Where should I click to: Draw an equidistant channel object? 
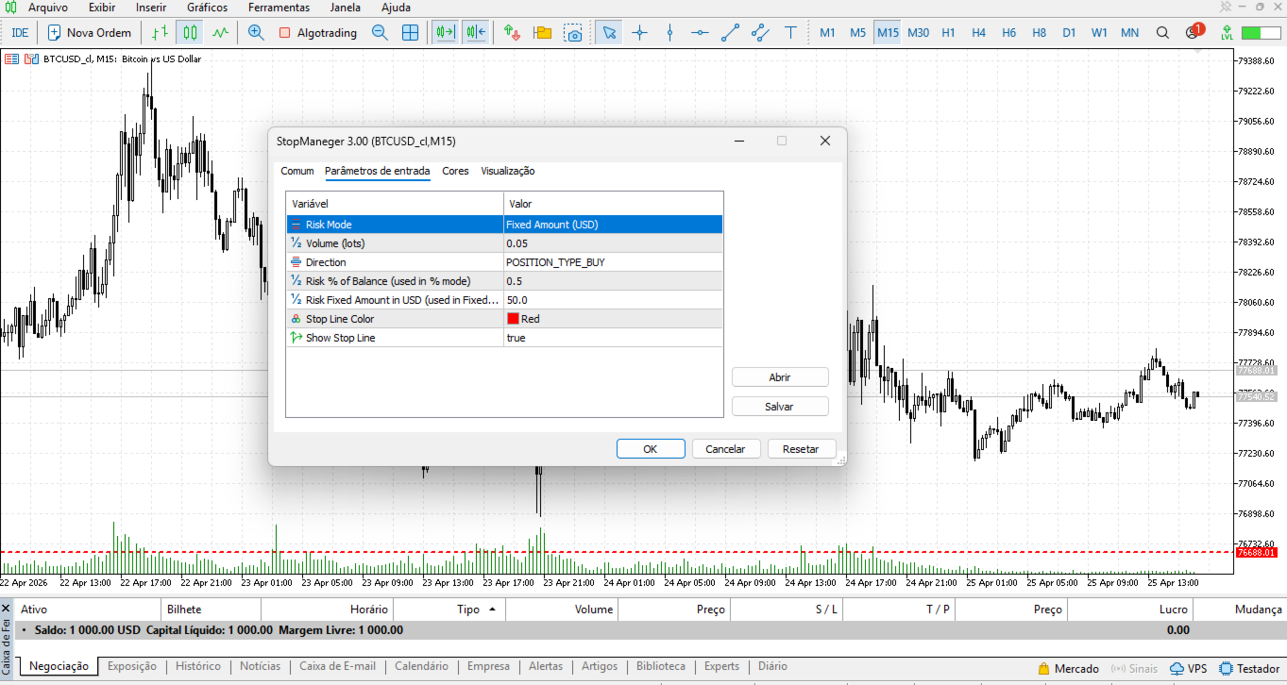(x=760, y=33)
